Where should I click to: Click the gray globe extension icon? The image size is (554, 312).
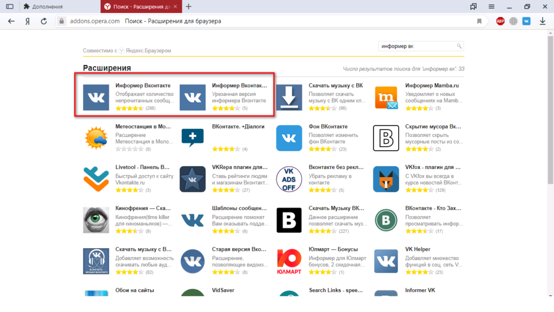[x=513, y=21]
